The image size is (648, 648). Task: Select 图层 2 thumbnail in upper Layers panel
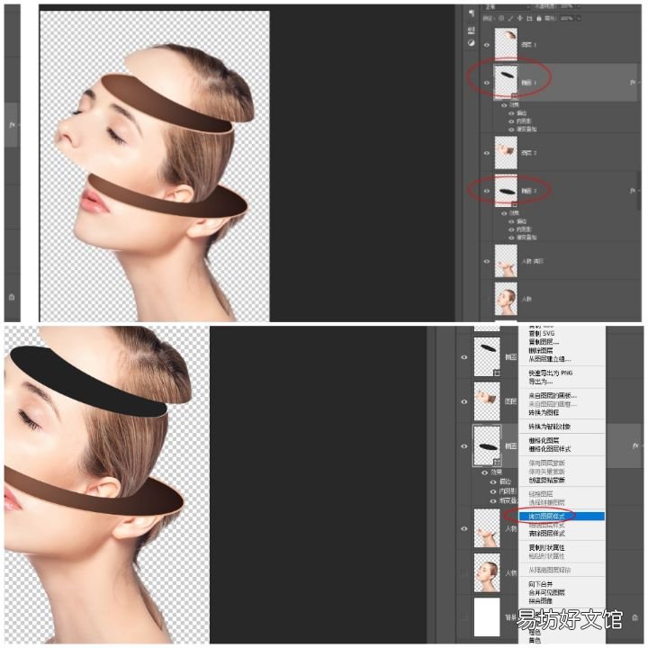click(x=506, y=152)
